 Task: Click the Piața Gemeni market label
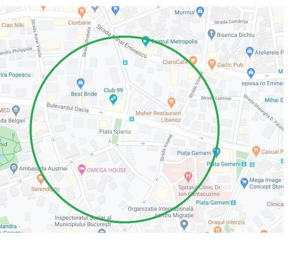click(x=194, y=153)
